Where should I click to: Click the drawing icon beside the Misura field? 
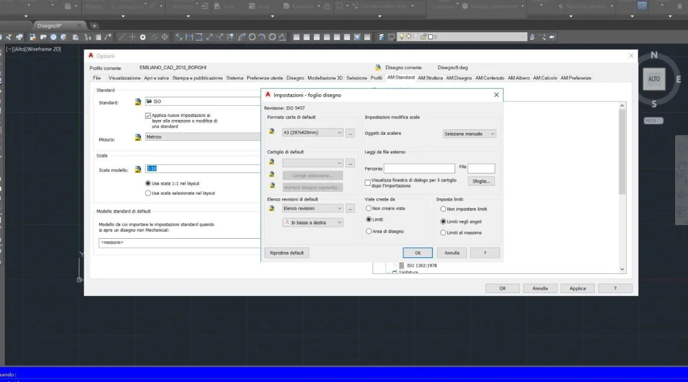[x=138, y=137]
